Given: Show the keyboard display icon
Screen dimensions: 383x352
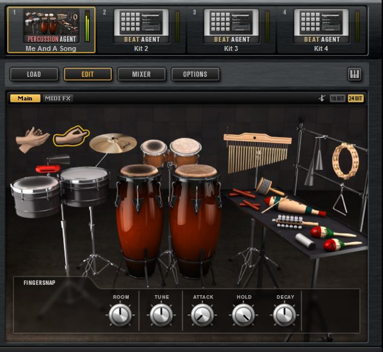Looking at the screenshot, I should (354, 75).
